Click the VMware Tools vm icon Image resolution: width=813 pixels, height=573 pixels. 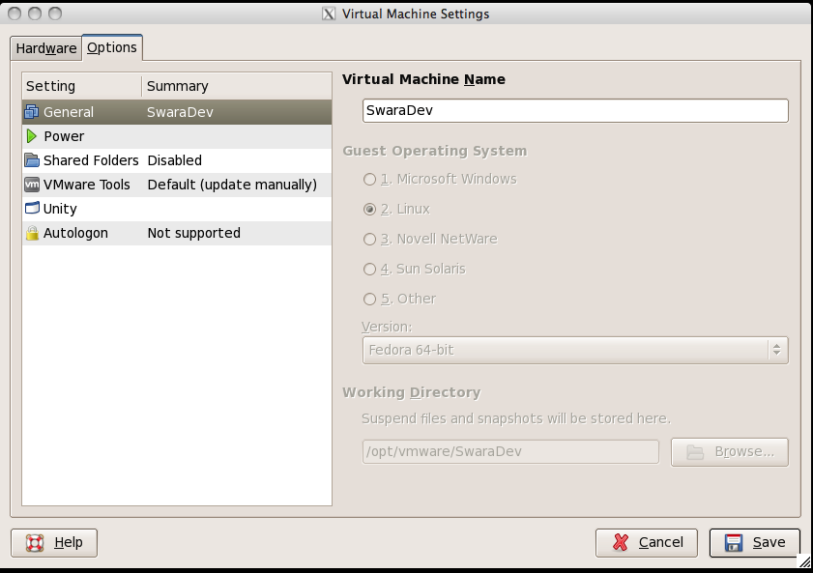coord(32,185)
